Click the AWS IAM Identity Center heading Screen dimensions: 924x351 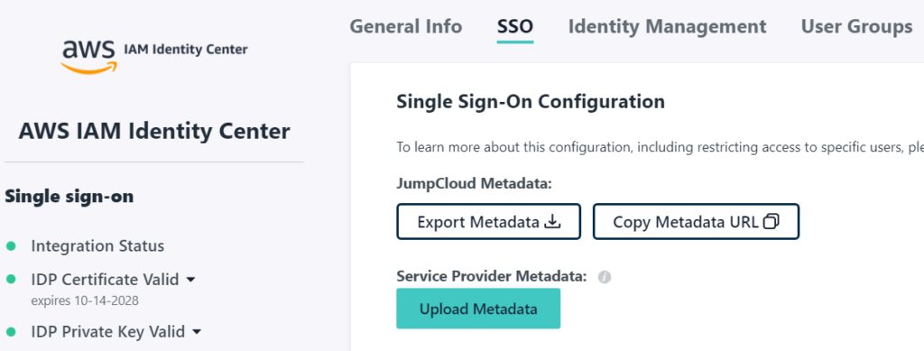[x=154, y=131]
